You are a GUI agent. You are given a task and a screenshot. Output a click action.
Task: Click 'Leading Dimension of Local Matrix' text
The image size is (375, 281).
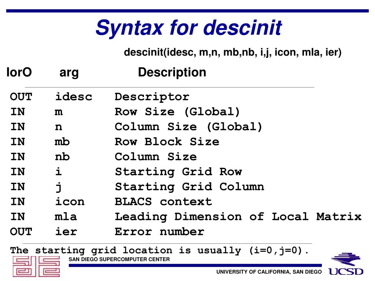(238, 217)
